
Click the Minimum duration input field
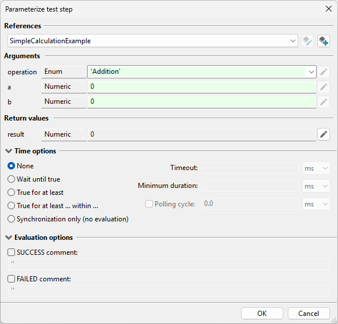[x=250, y=186]
